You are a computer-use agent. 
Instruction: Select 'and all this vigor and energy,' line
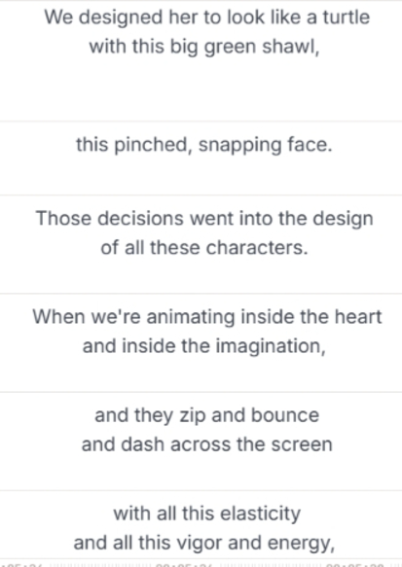204,543
